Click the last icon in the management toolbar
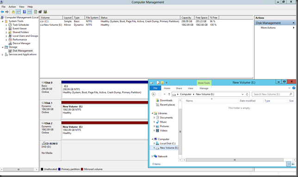This screenshot has width=298, height=177. pyautogui.click(x=45, y=12)
